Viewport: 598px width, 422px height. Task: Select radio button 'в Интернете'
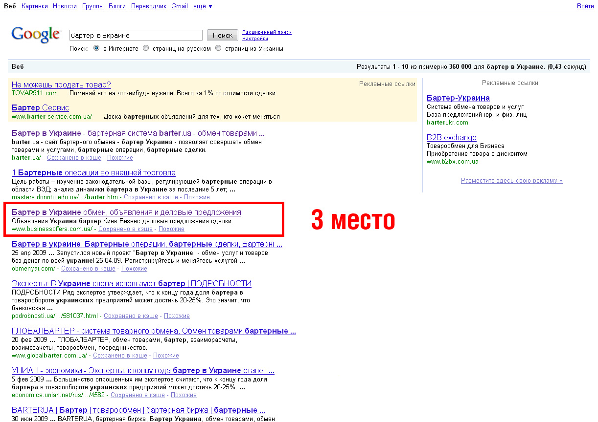tap(96, 48)
